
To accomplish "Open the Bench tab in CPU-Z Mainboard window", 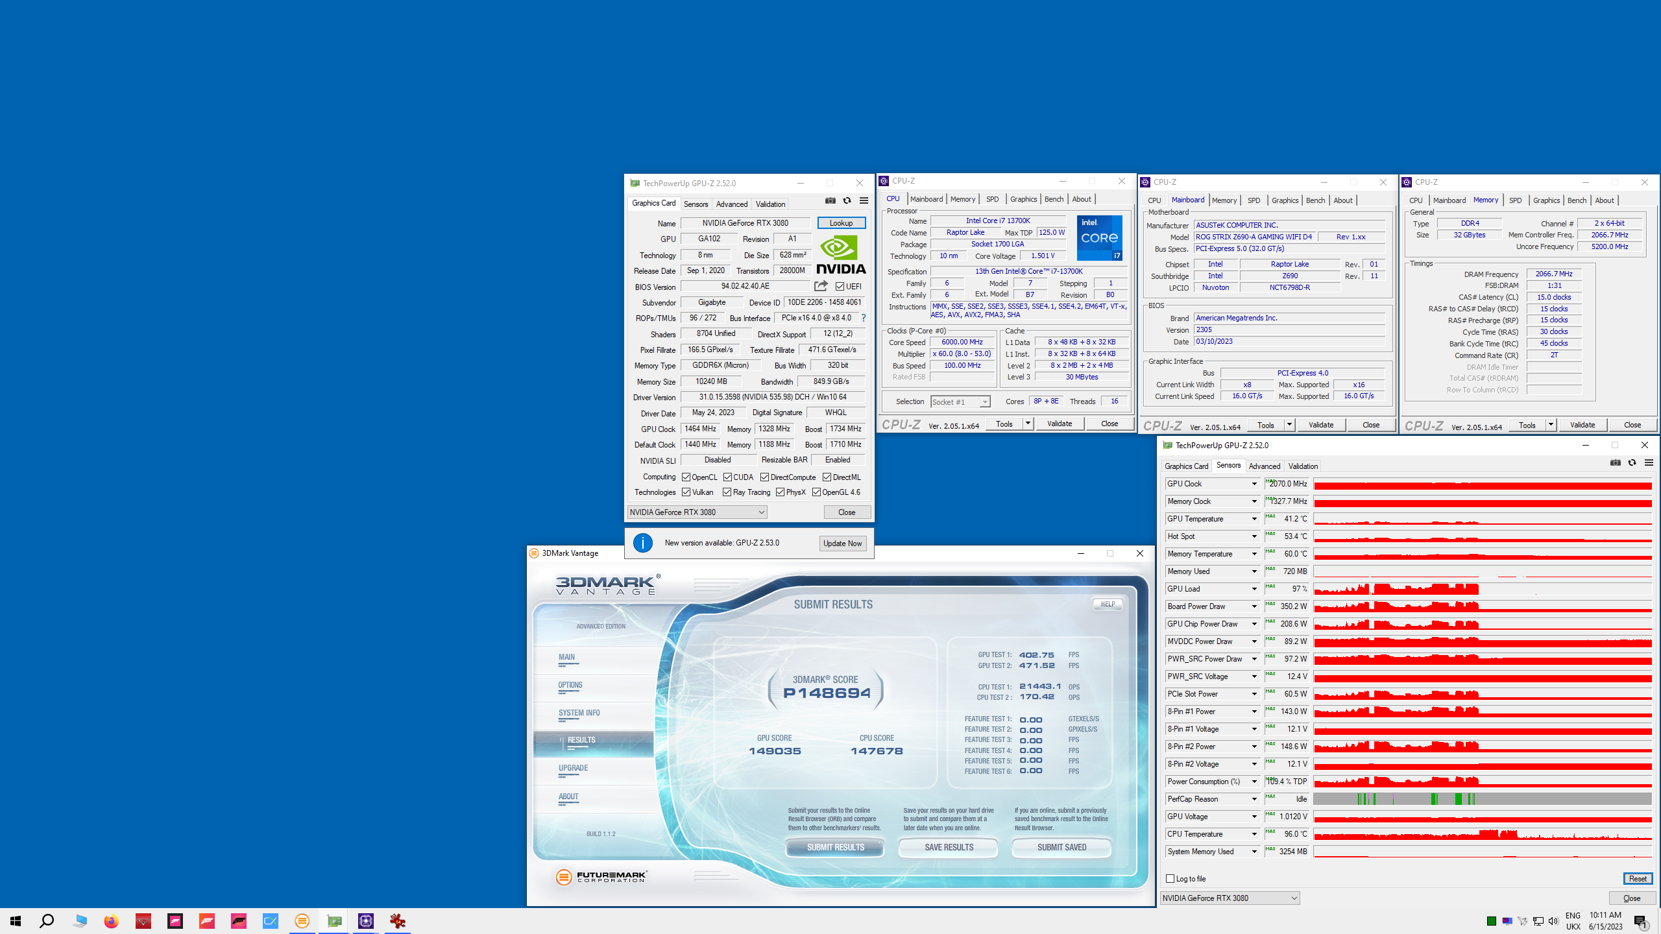I will tap(1315, 200).
